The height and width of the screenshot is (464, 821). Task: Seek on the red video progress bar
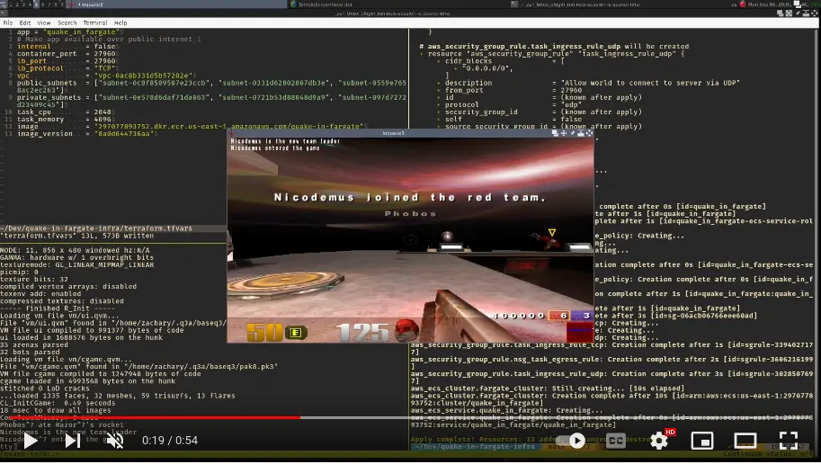click(180, 417)
